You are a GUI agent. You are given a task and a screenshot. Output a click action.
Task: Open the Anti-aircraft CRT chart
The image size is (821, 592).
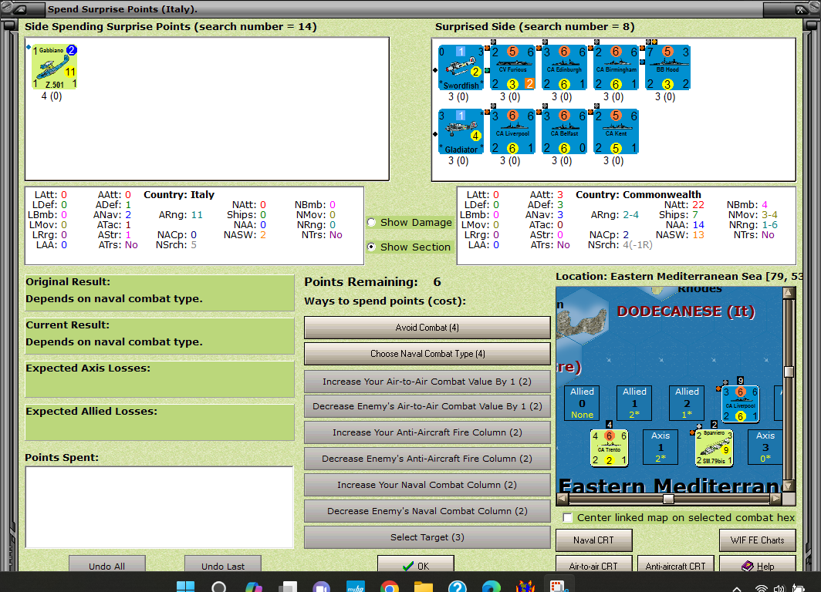point(675,564)
